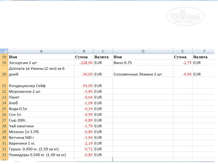The image size is (218, 164).
Task: Select the -228,00 amount cell
Action: [x=84, y=63]
